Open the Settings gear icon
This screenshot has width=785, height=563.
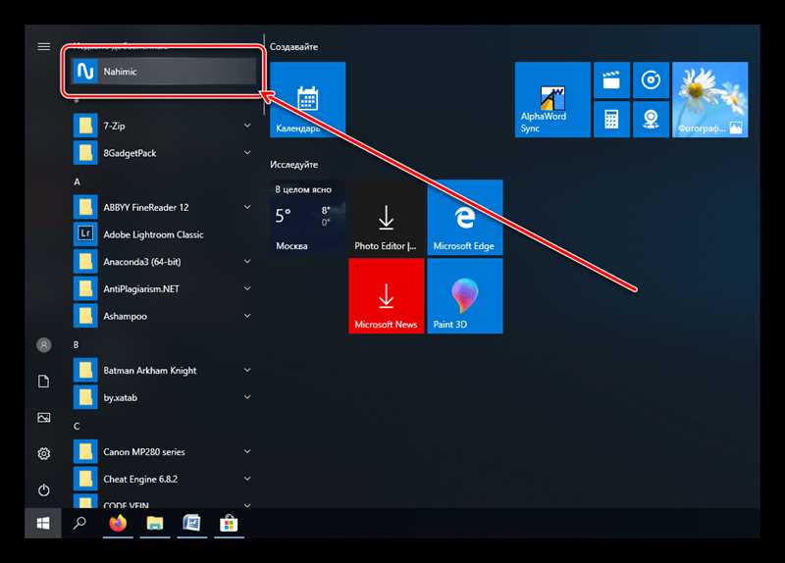43,453
